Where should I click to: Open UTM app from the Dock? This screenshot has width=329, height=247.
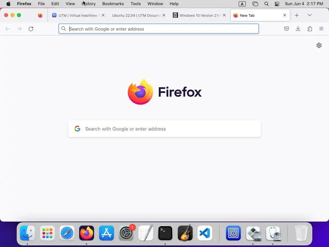(233, 233)
